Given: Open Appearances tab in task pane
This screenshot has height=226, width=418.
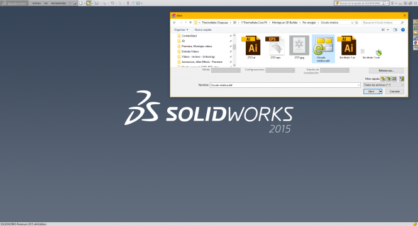Looking at the screenshot, I should (x=415, y=43).
